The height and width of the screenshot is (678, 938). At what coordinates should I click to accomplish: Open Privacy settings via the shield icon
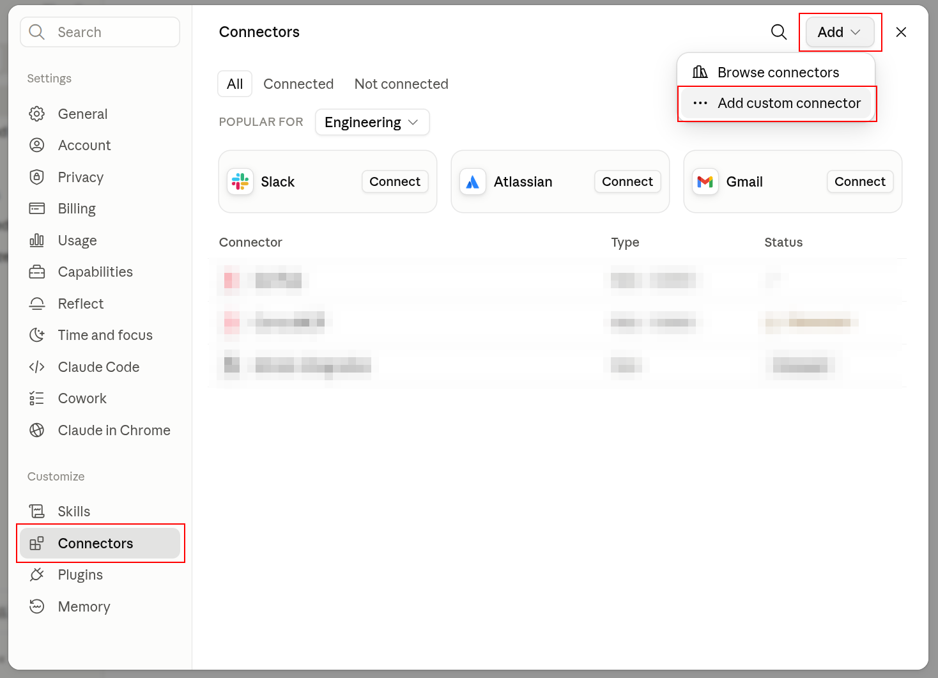pos(37,177)
